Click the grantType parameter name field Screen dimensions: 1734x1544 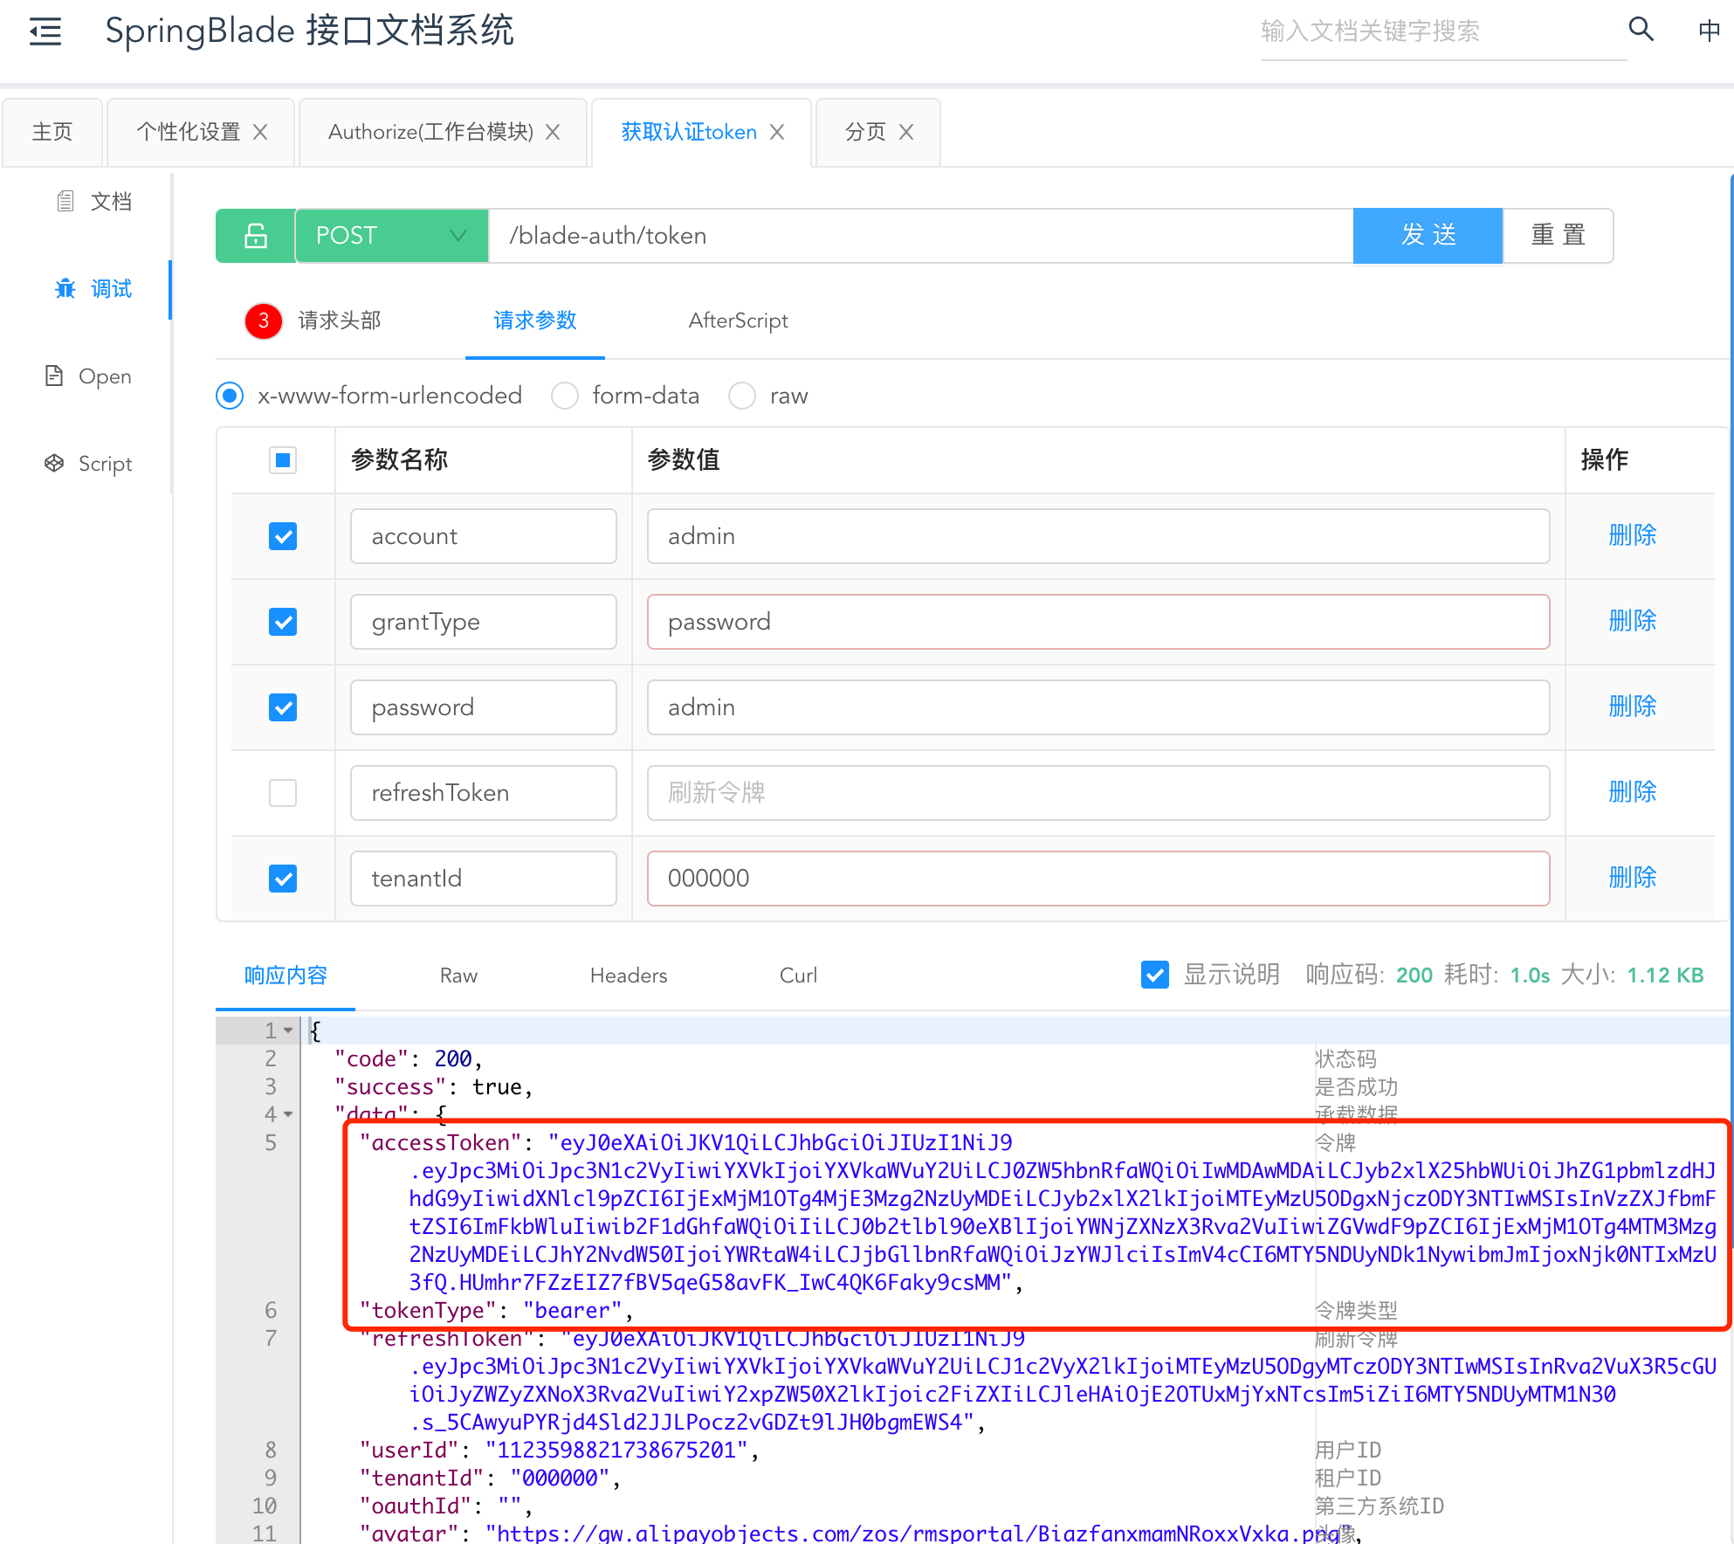tap(484, 622)
